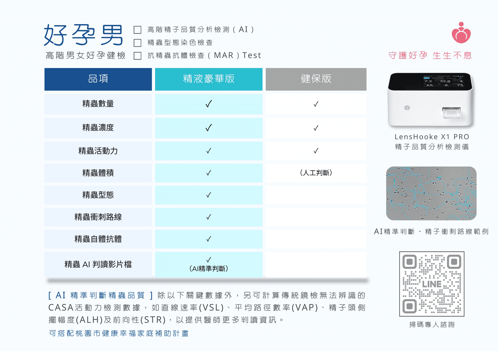
Task: Tick the 抗精蟲抗體檢查 (MAR) Test checkbox
Action: (137, 56)
